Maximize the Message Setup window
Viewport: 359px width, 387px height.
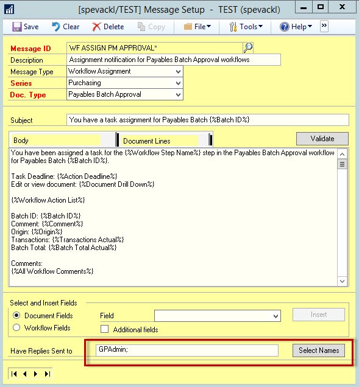point(321,7)
